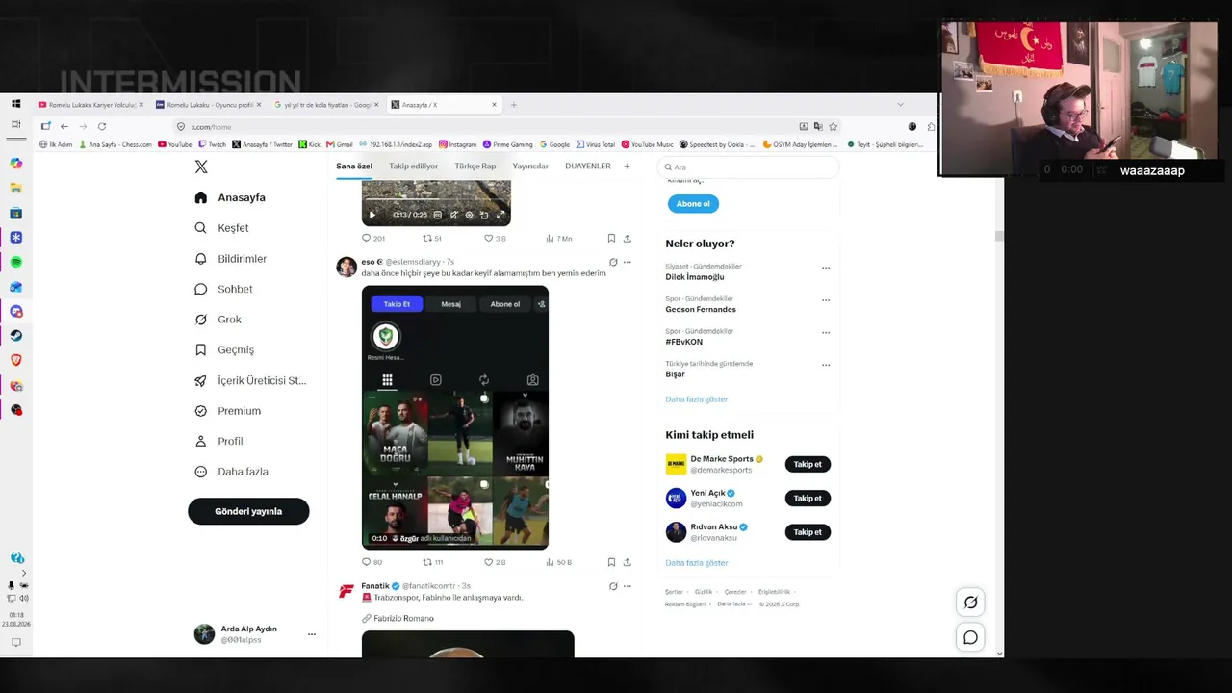
Task: Repost the post with 51 reposts
Action: click(x=432, y=238)
